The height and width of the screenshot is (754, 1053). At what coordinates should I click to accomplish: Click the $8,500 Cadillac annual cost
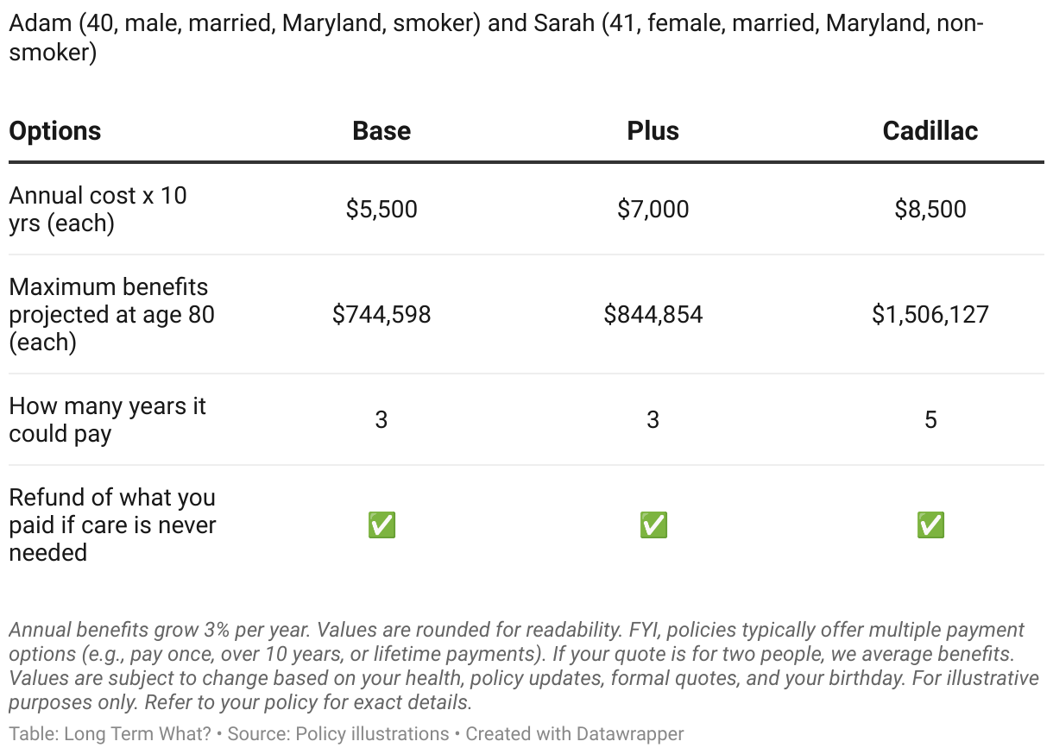[930, 210]
